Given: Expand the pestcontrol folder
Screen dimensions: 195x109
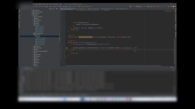Looking at the screenshot, I should tap(33, 54).
